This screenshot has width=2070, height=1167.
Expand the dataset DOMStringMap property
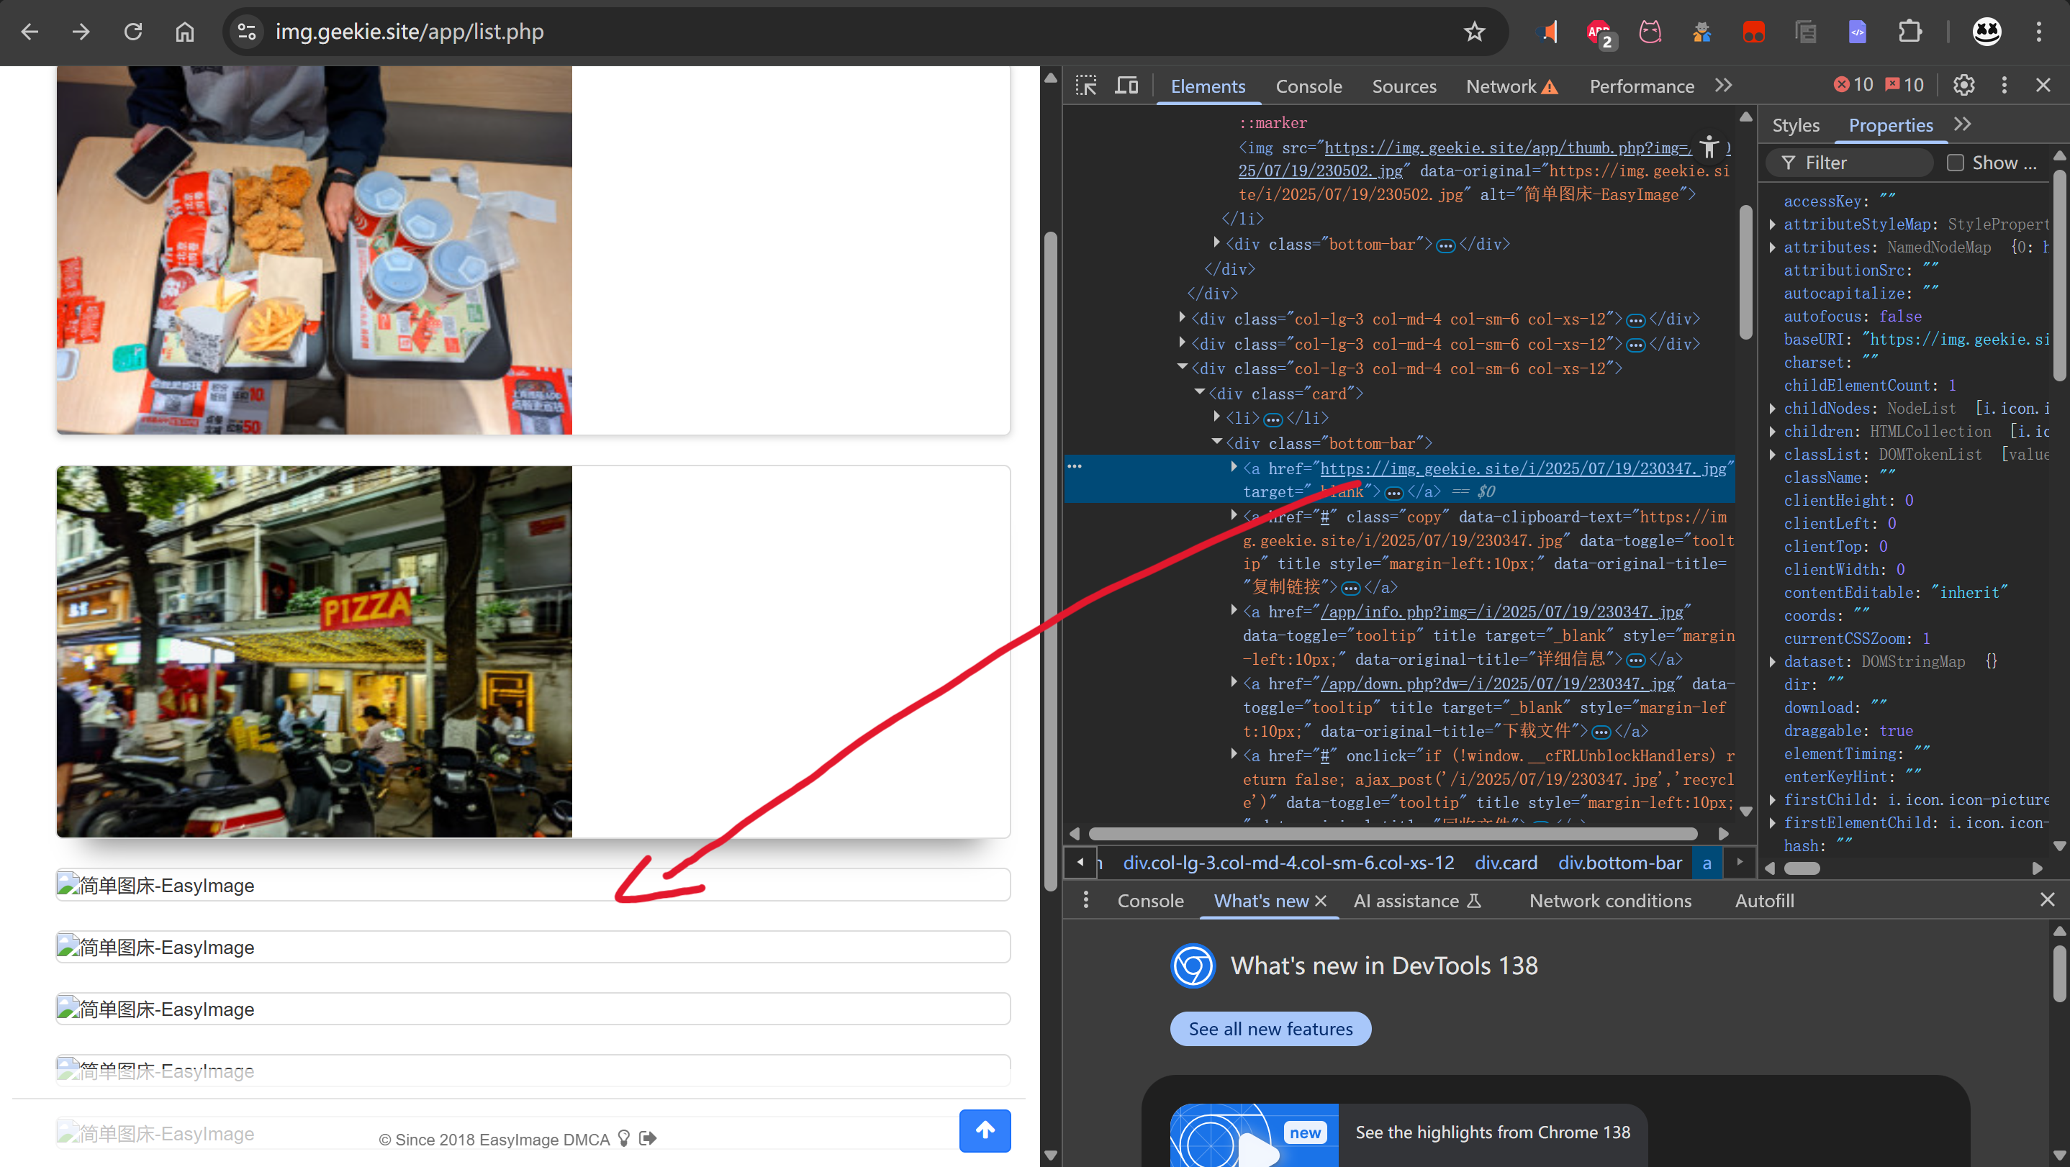point(1773,662)
